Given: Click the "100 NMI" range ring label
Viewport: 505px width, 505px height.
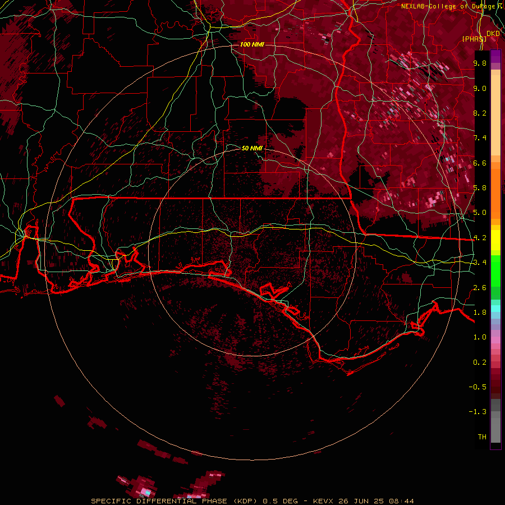Looking at the screenshot, I should (252, 44).
